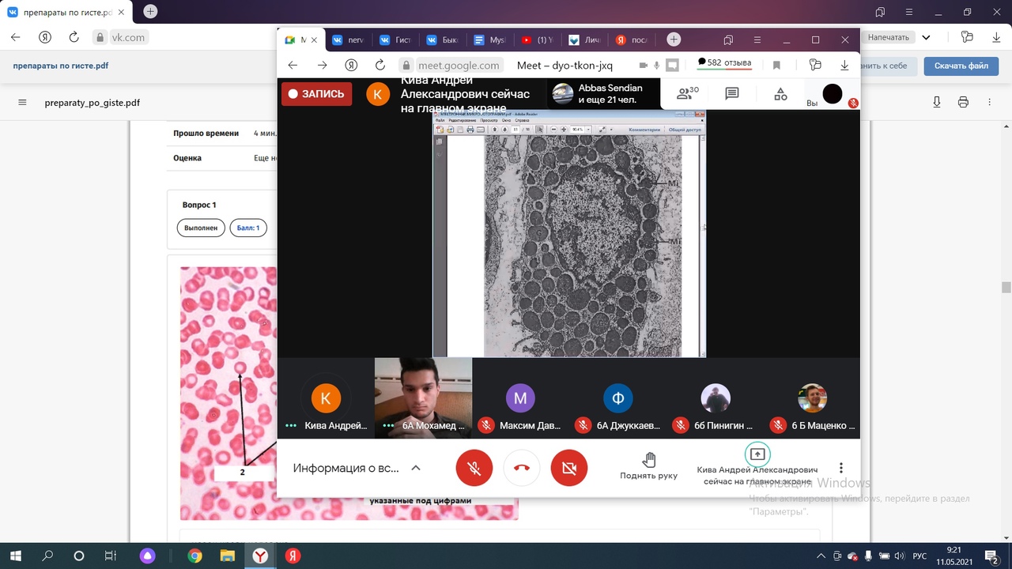This screenshot has width=1012, height=569.
Task: Click meet.google.com address field
Action: [459, 66]
